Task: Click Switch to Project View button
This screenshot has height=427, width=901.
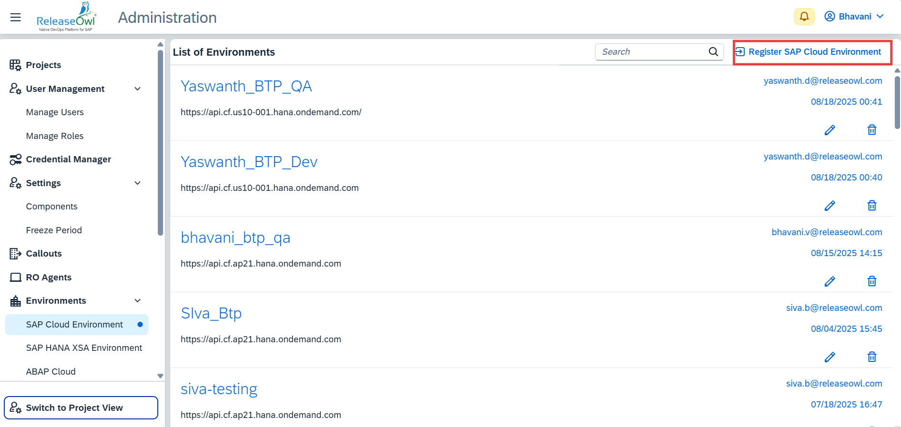Action: [x=81, y=408]
